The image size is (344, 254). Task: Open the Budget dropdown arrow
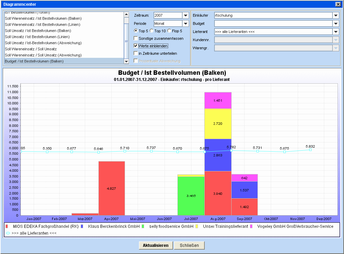click(x=336, y=24)
